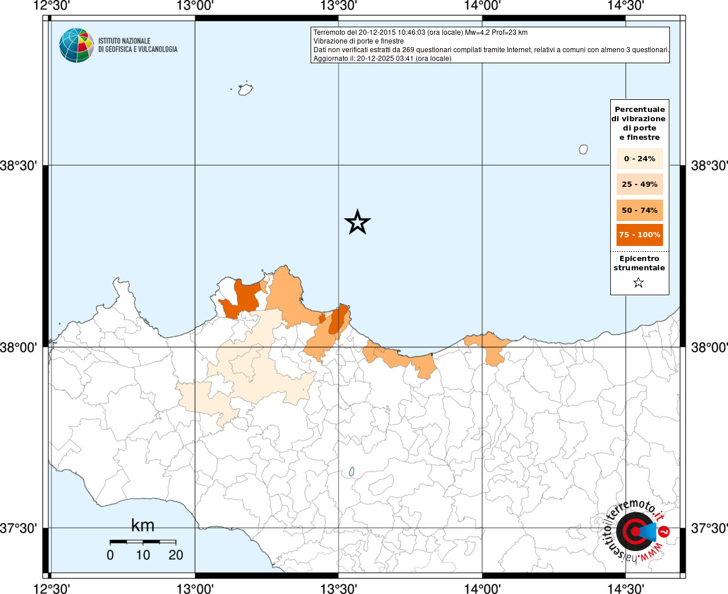The height and width of the screenshot is (594, 728).
Task: Click the left axis label 38°30'
Action: tap(19, 166)
